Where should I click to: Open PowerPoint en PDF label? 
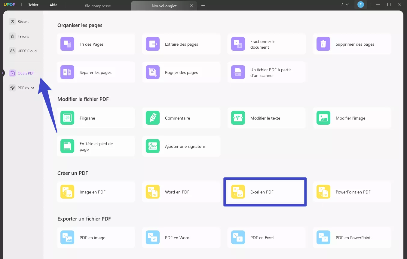(x=353, y=192)
